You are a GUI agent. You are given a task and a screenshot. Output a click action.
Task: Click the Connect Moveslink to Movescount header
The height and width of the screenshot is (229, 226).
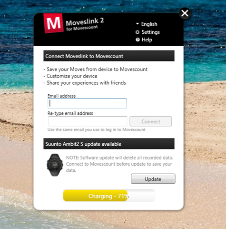[109, 56]
